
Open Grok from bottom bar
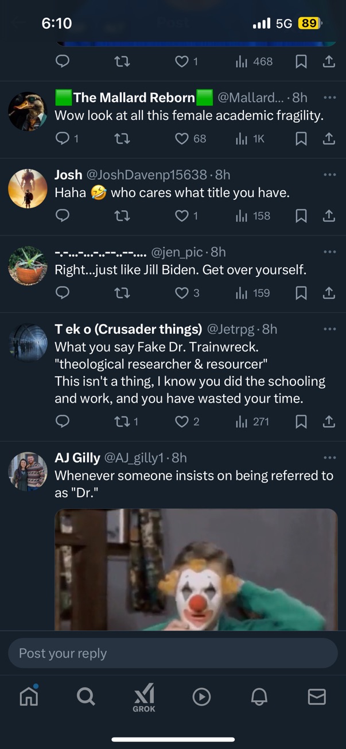pyautogui.click(x=143, y=697)
